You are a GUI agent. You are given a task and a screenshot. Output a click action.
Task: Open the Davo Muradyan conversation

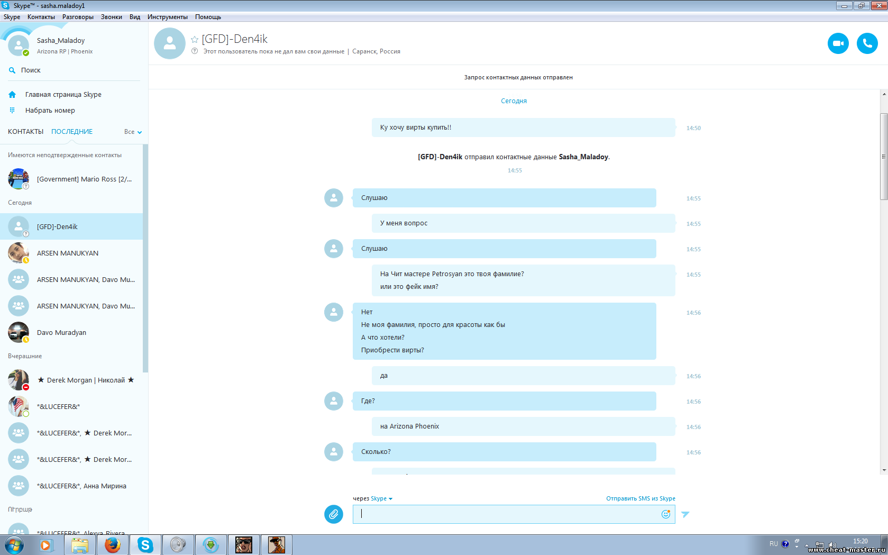61,333
